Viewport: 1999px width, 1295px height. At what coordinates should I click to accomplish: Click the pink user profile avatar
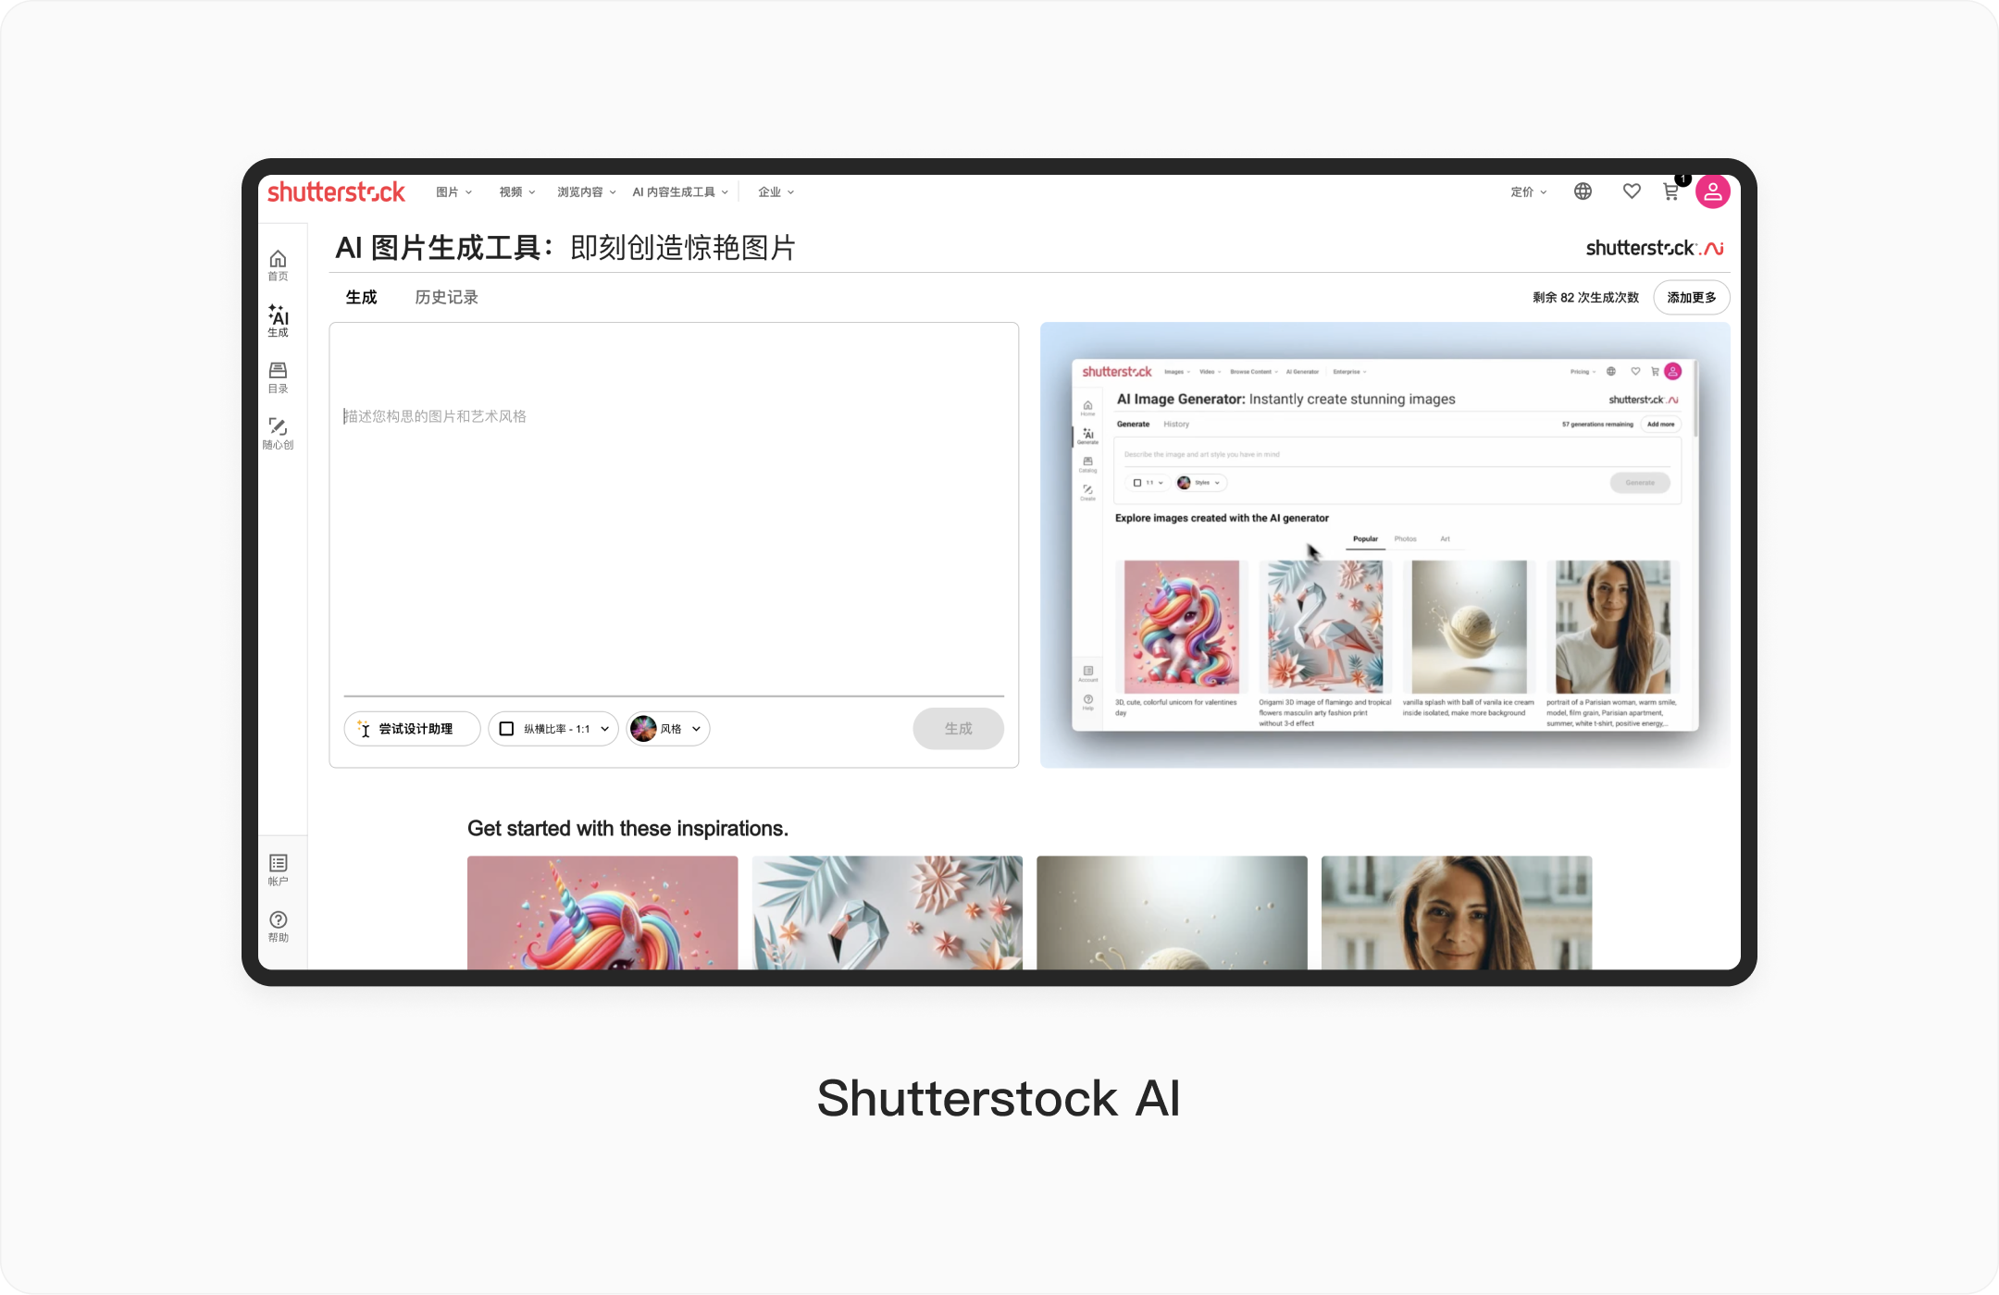coord(1713,191)
